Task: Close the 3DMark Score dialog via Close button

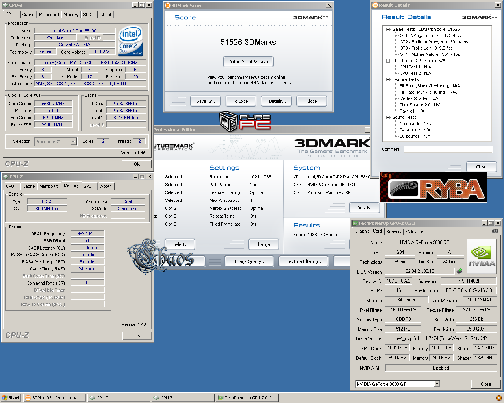Action: (x=311, y=101)
